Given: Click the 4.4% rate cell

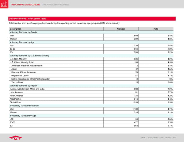Looking at the screenshot, I should (156, 99).
